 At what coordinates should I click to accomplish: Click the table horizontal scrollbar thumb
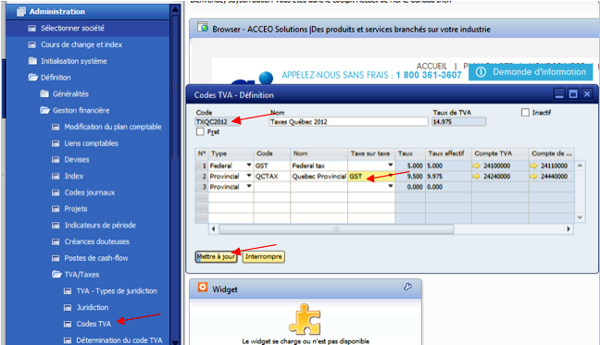tap(337, 228)
